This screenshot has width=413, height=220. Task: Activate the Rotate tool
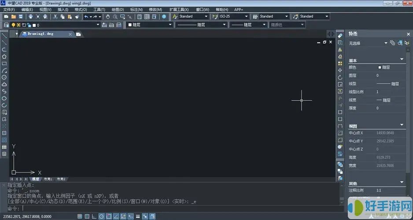340,77
